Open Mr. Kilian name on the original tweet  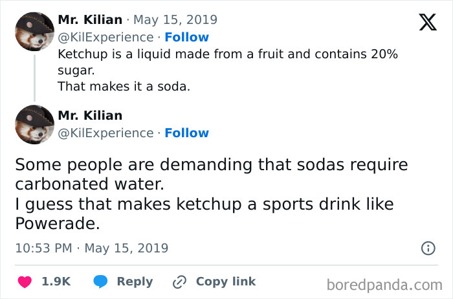pyautogui.click(x=90, y=20)
